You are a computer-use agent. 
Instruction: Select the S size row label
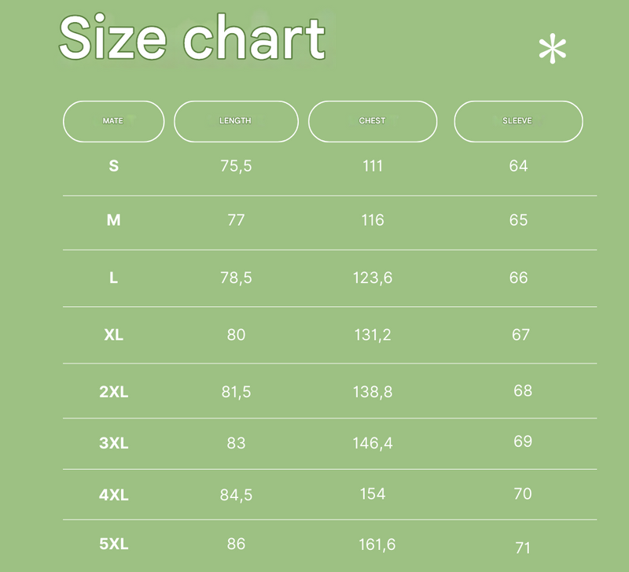114,166
